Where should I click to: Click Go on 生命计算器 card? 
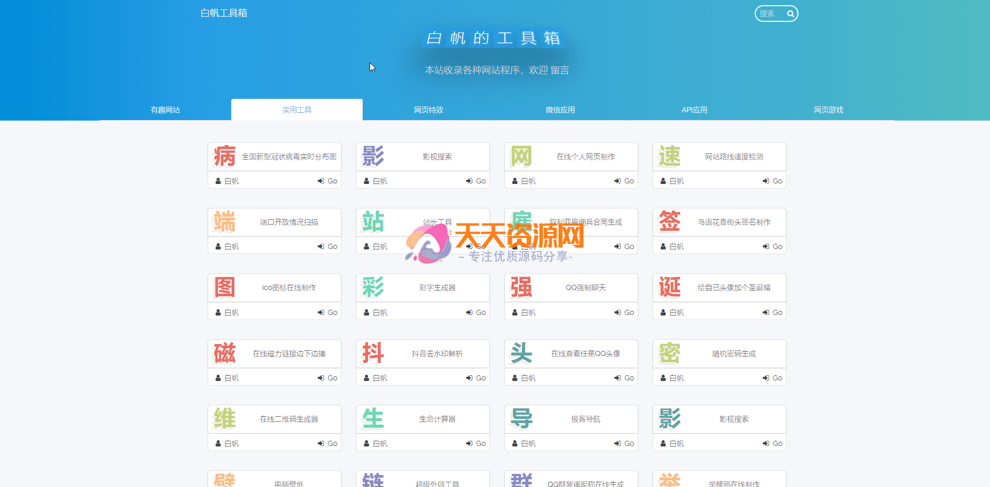point(476,443)
